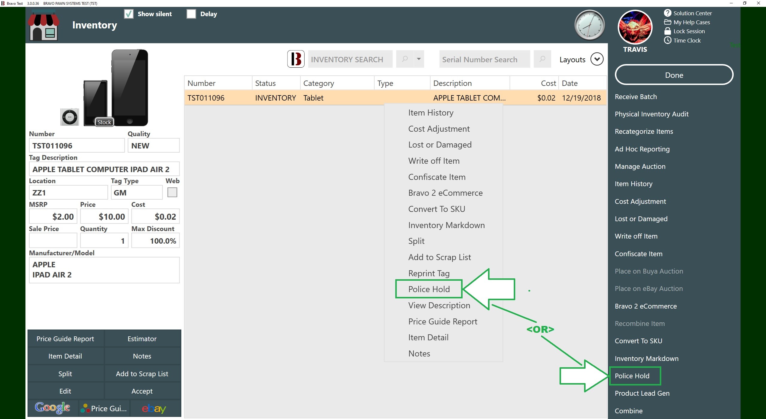Open Manage Auction
The width and height of the screenshot is (766, 419).
click(x=640, y=166)
